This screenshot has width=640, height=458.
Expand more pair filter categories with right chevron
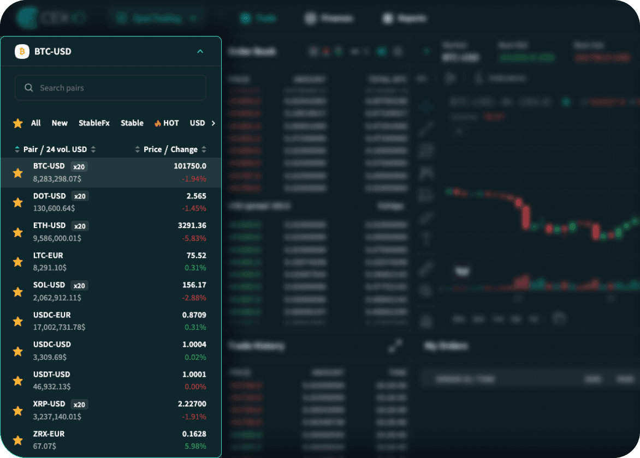(214, 123)
